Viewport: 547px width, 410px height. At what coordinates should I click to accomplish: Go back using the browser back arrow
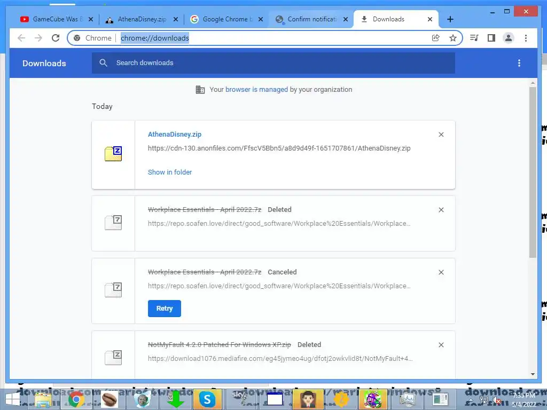click(21, 38)
